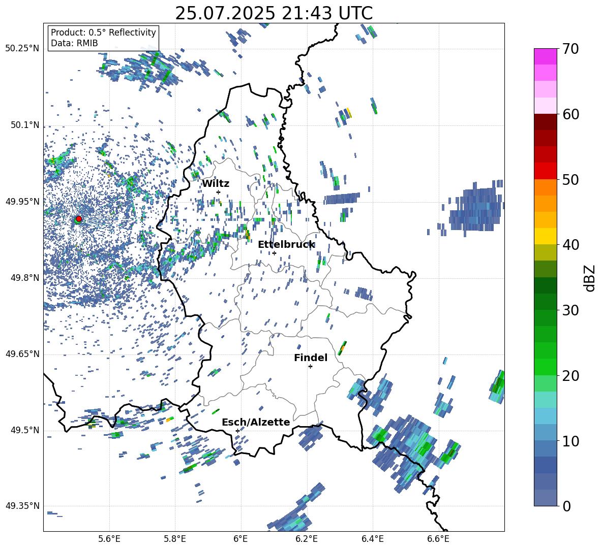
Task: Click the colorbar tick value 60
Action: pos(570,114)
